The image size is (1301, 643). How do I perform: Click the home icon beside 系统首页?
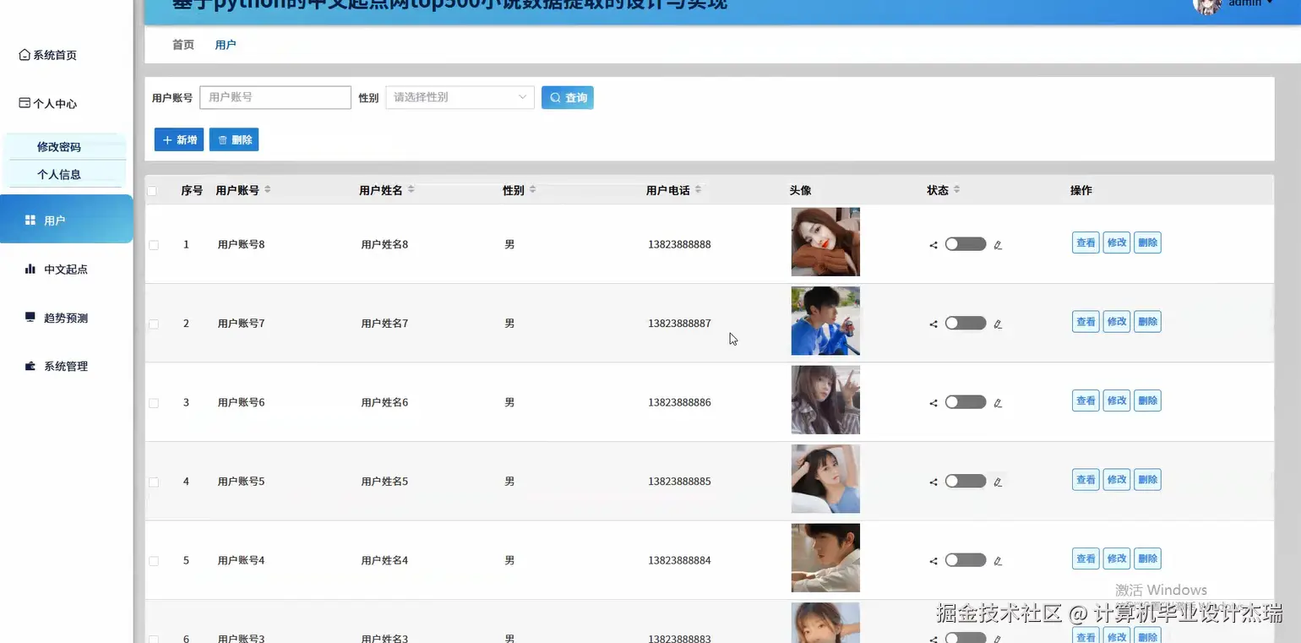[24, 55]
